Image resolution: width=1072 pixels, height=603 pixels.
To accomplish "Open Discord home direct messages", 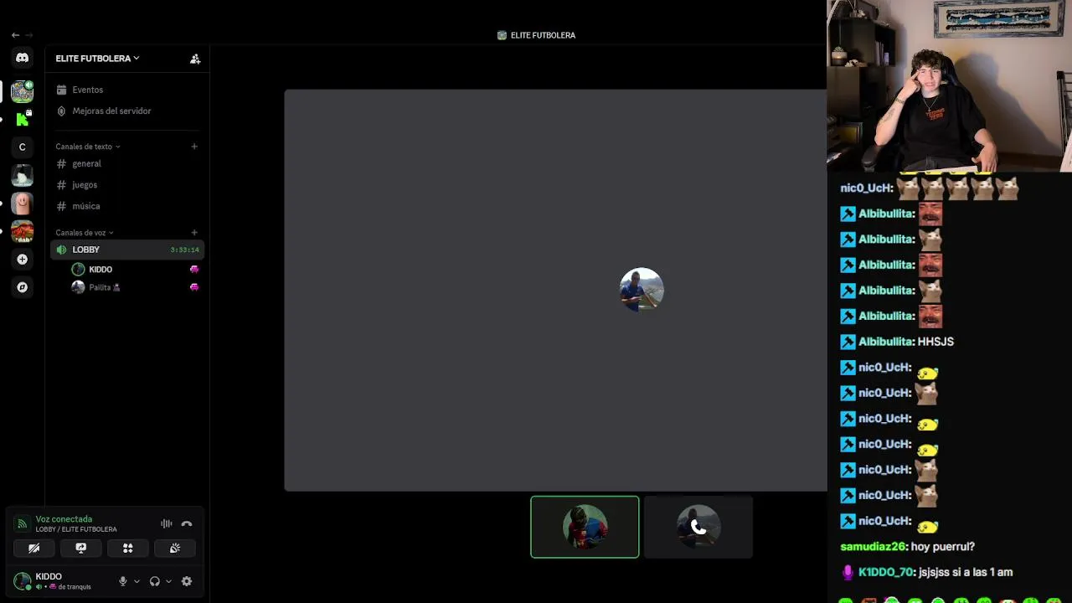I will pyautogui.click(x=23, y=58).
